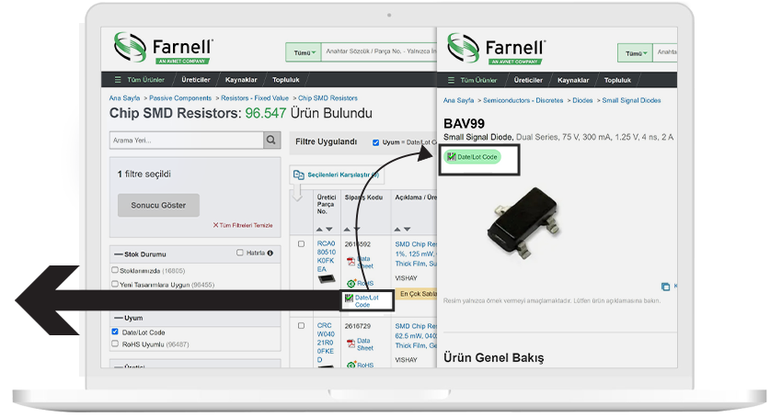
Task: Open Kaynaklar menu in right window
Action: click(x=573, y=80)
